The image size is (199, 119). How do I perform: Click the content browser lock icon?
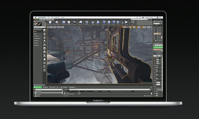pos(151,87)
